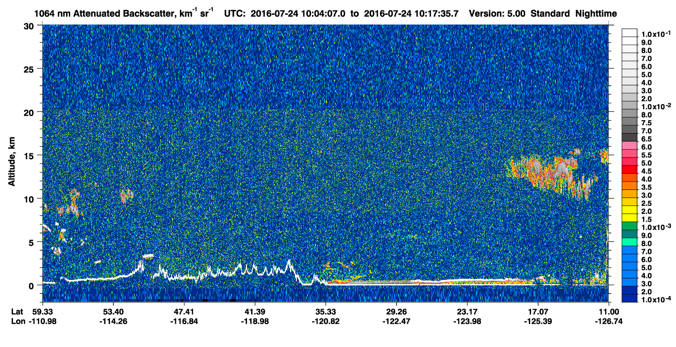Click the colorbar label '2.5'

point(647,203)
